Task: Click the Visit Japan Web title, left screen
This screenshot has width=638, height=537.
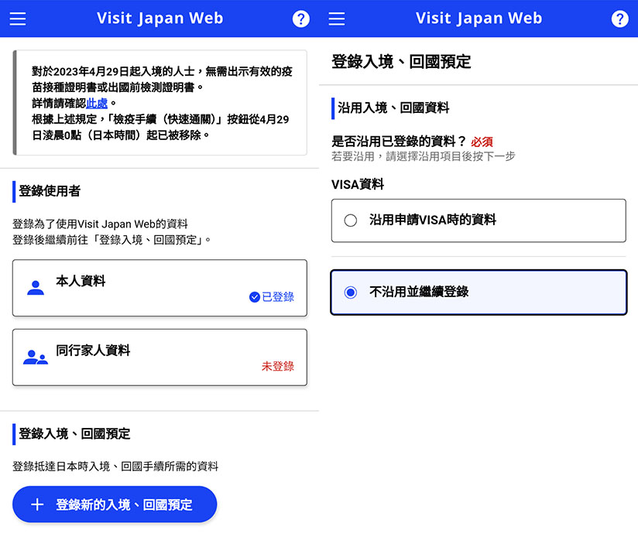Action: tap(160, 19)
